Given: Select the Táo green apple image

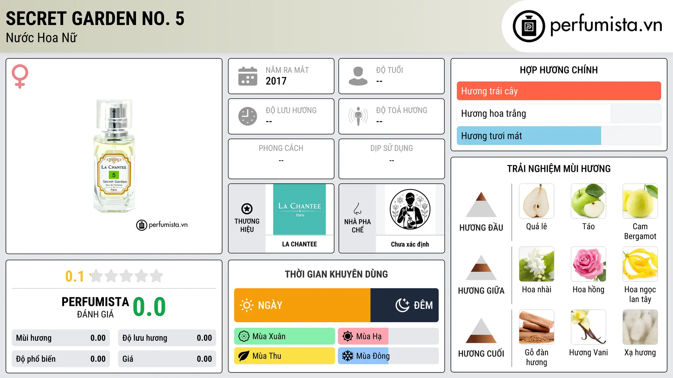Looking at the screenshot, I should point(589,201).
